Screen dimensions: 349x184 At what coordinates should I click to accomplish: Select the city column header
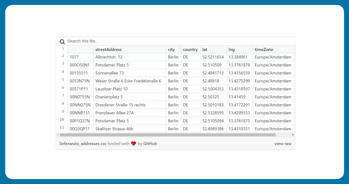click(171, 50)
